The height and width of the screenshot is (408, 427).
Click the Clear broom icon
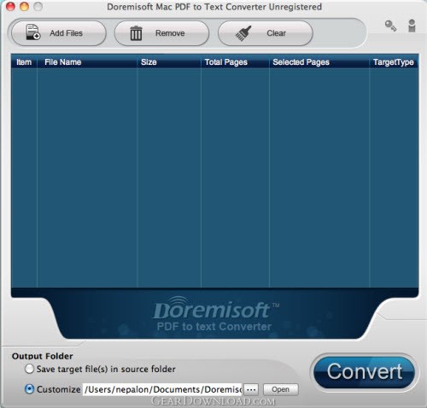243,33
